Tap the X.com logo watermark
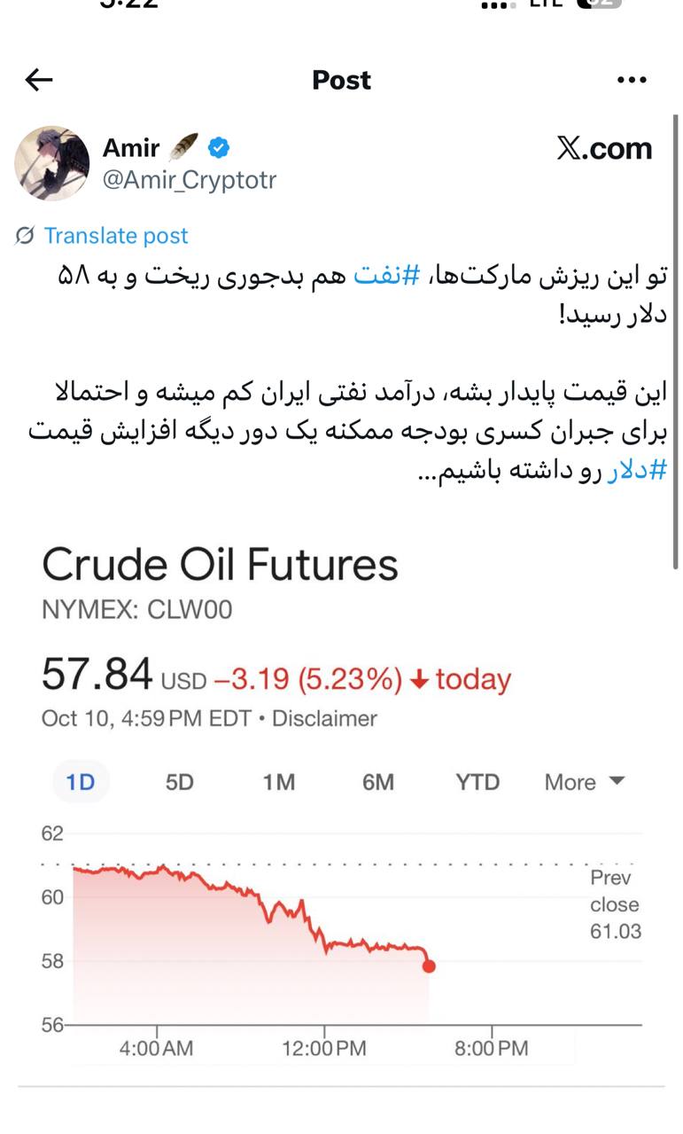This screenshot has height=1134, width=683. pos(604,149)
